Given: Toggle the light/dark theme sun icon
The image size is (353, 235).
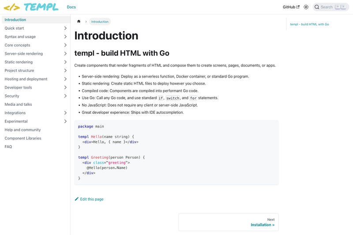Looking at the screenshot, I should coord(306,7).
